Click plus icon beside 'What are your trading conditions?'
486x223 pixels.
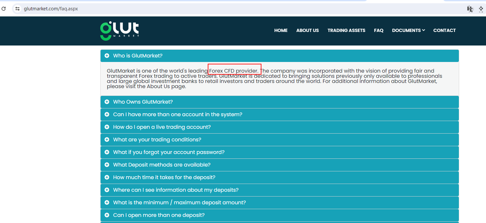(107, 140)
